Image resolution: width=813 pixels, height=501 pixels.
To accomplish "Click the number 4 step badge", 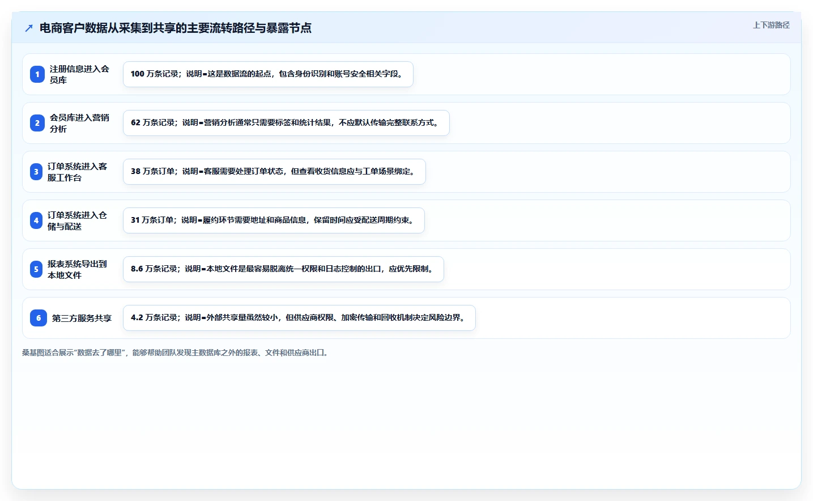I will click(x=36, y=220).
